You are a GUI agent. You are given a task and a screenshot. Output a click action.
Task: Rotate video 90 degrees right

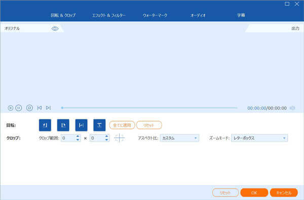point(63,125)
